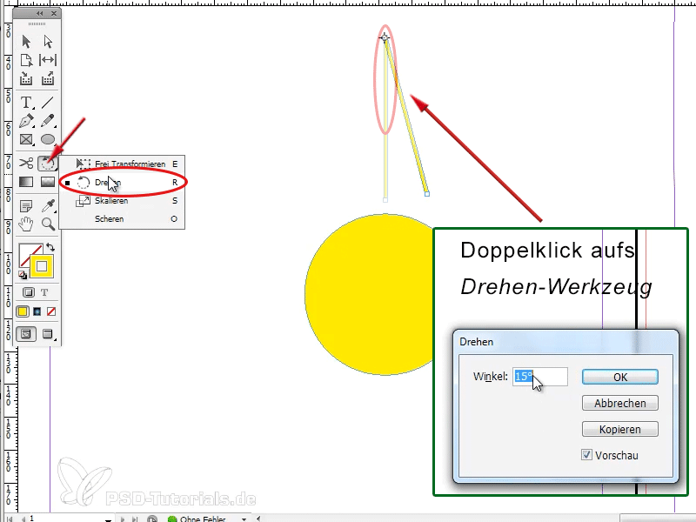Select the white arrow Direct Selection tool
Screen dimensions: 696x522
48,42
